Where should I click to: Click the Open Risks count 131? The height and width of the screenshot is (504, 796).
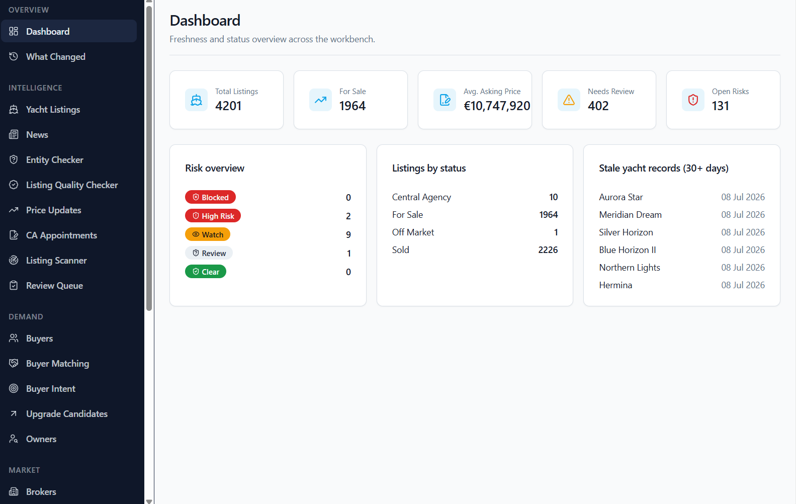(x=720, y=106)
